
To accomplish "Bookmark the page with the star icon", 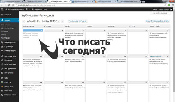I will click(165, 5).
